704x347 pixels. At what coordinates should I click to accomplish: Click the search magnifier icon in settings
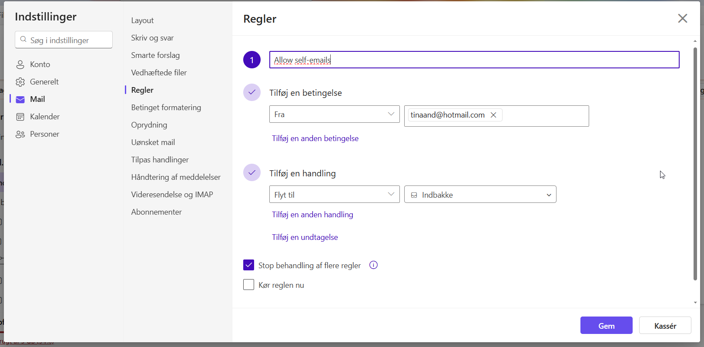23,40
